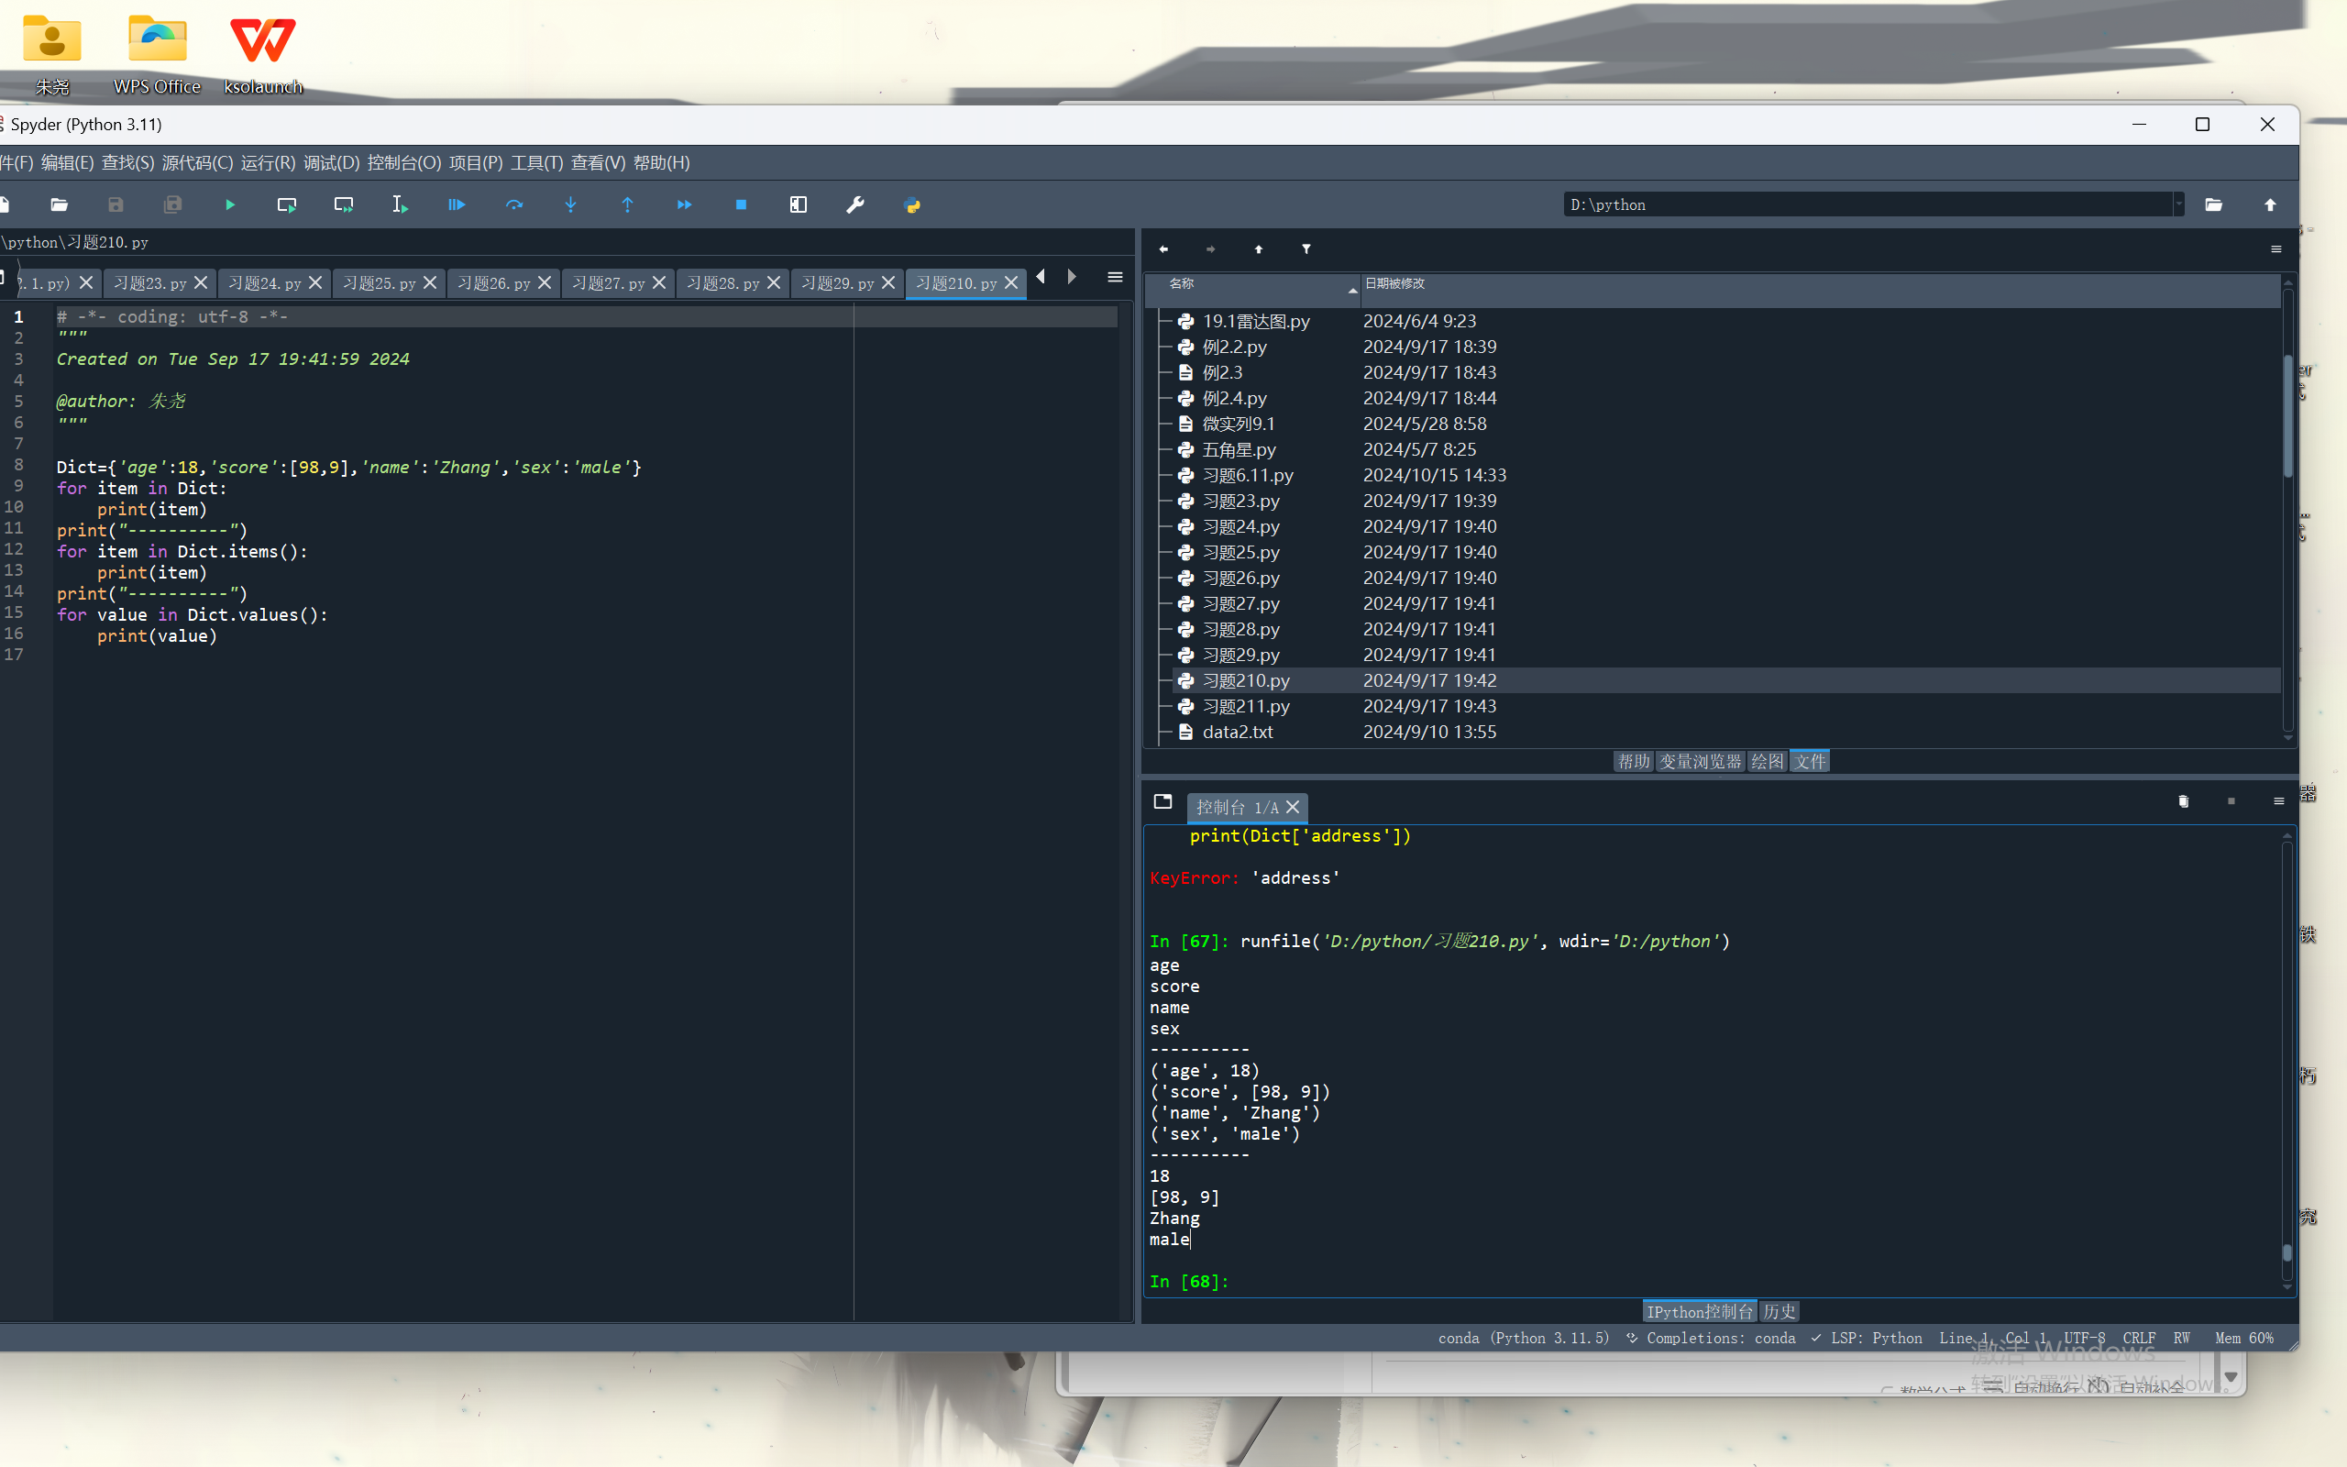Switch to the 历史 tab
Viewport: 2347px width, 1467px height.
tap(1779, 1312)
